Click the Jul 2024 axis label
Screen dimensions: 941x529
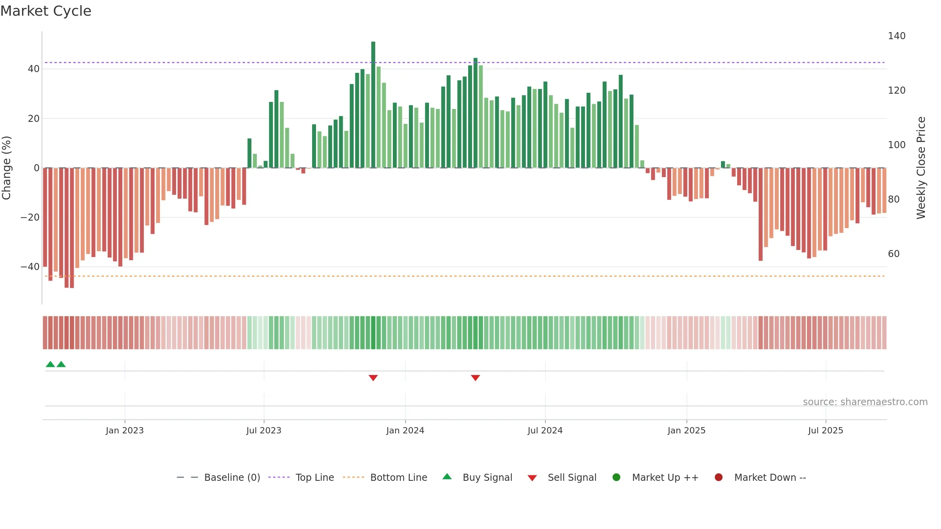pos(545,430)
